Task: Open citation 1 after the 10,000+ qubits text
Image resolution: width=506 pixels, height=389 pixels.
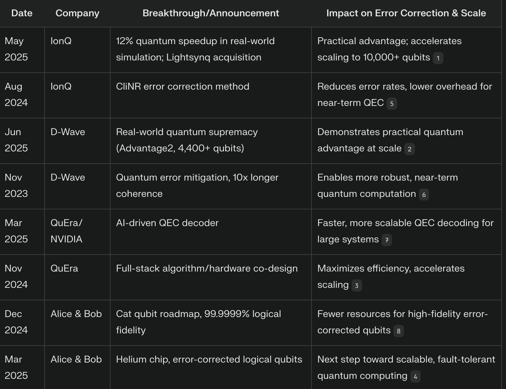Action: (438, 58)
